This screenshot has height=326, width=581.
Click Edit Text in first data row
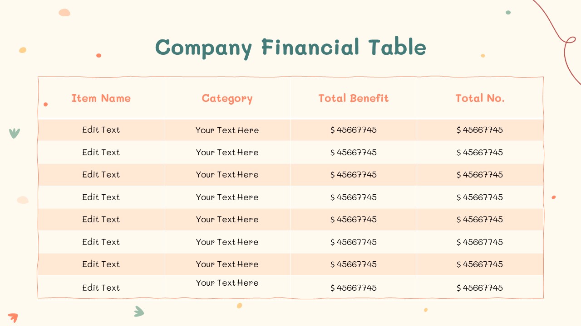tap(101, 129)
